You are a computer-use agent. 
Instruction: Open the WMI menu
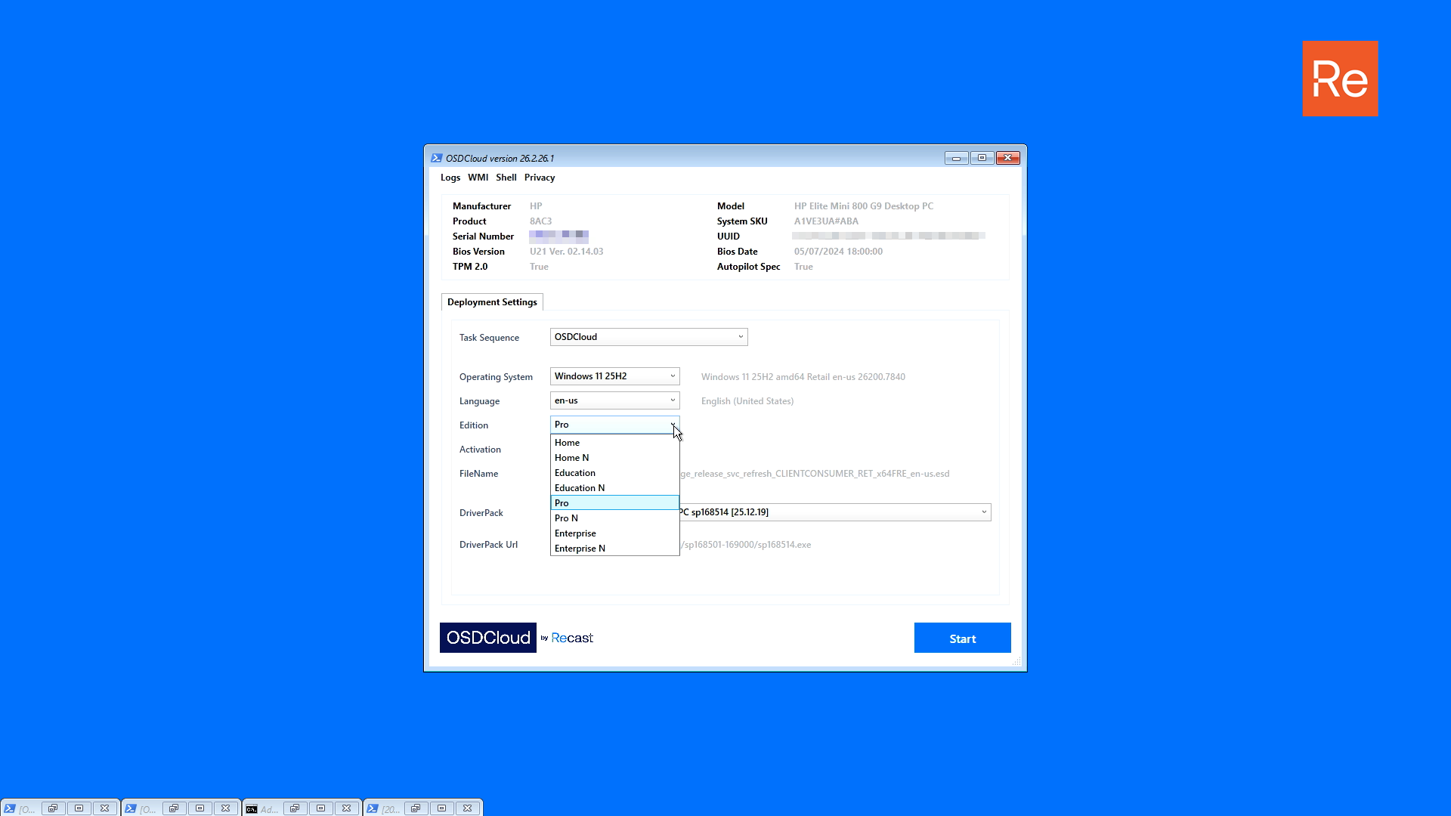coord(478,178)
